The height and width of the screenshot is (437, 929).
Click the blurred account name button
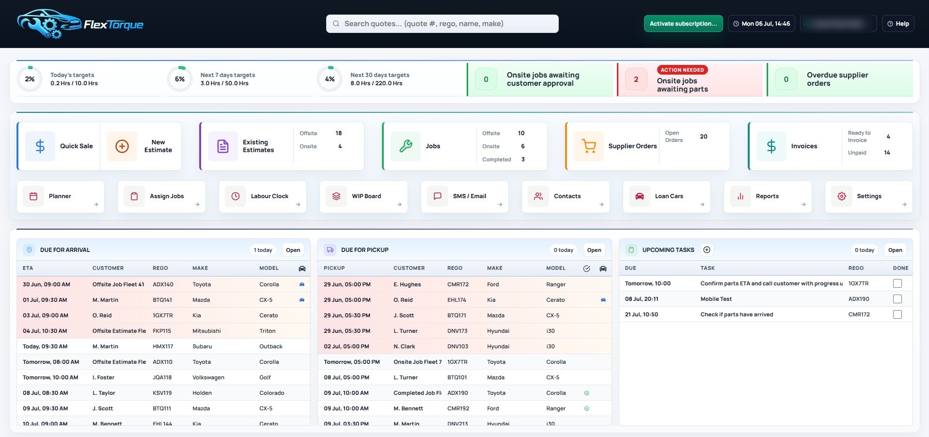pyautogui.click(x=838, y=24)
